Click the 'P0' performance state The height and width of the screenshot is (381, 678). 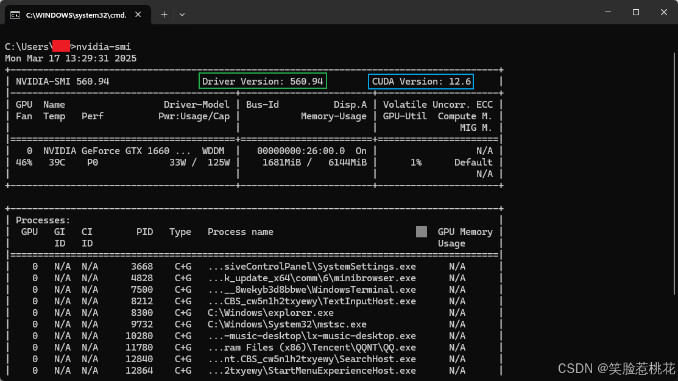(x=93, y=163)
